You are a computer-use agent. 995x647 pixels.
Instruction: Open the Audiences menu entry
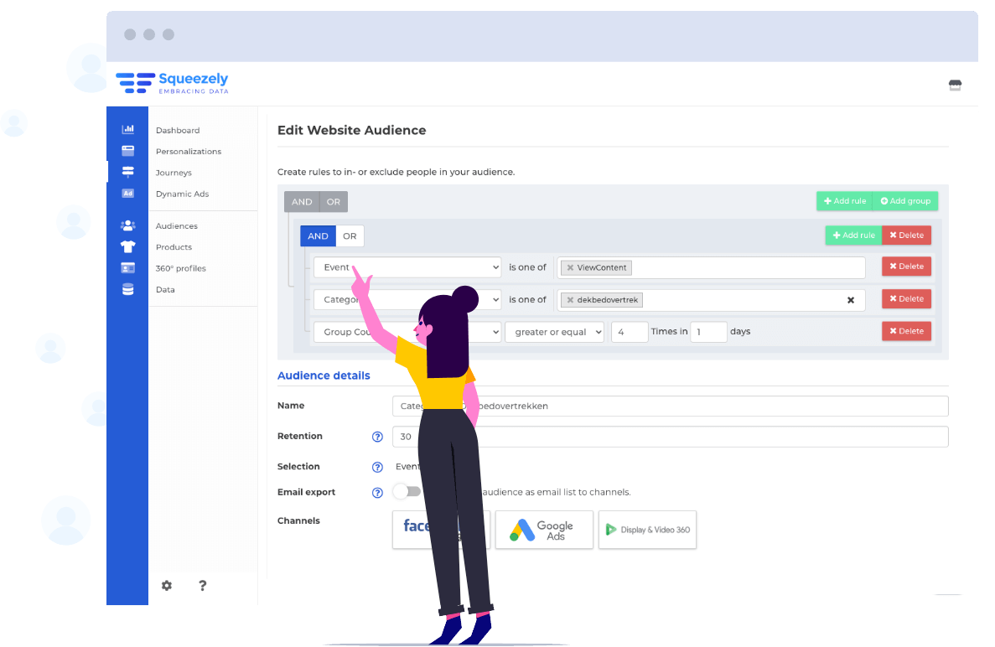(176, 225)
